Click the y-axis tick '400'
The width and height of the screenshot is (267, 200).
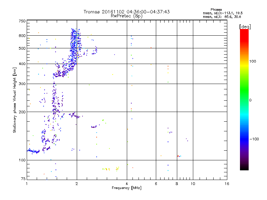coord(22,64)
